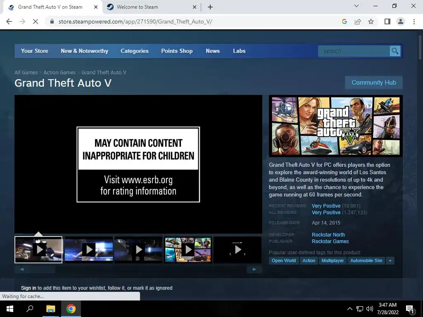Open the Windows Start menu

[x=10, y=309]
